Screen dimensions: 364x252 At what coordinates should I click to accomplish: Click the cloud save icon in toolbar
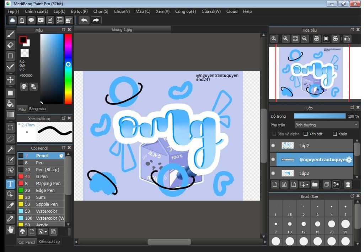pyautogui.click(x=12, y=20)
